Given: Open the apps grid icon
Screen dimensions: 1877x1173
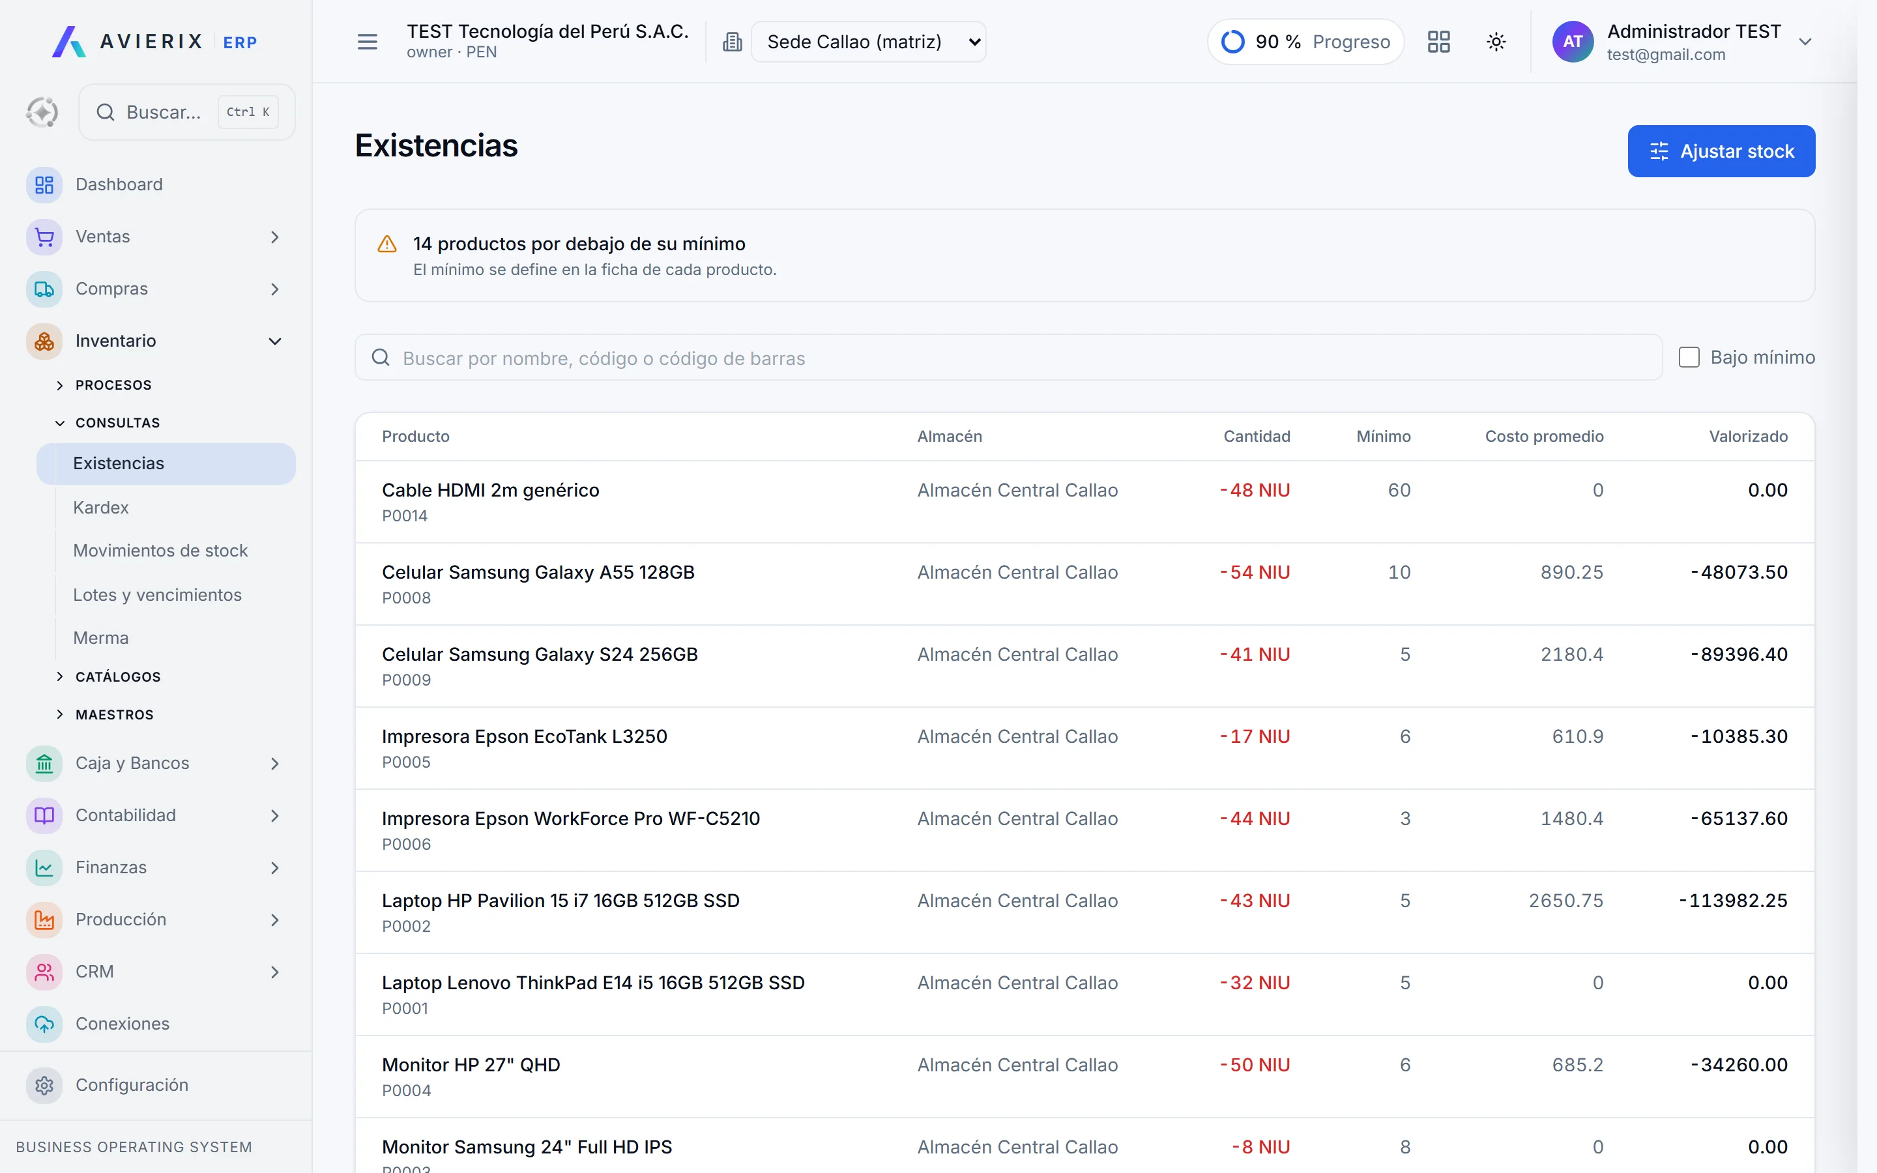Looking at the screenshot, I should 1439,42.
